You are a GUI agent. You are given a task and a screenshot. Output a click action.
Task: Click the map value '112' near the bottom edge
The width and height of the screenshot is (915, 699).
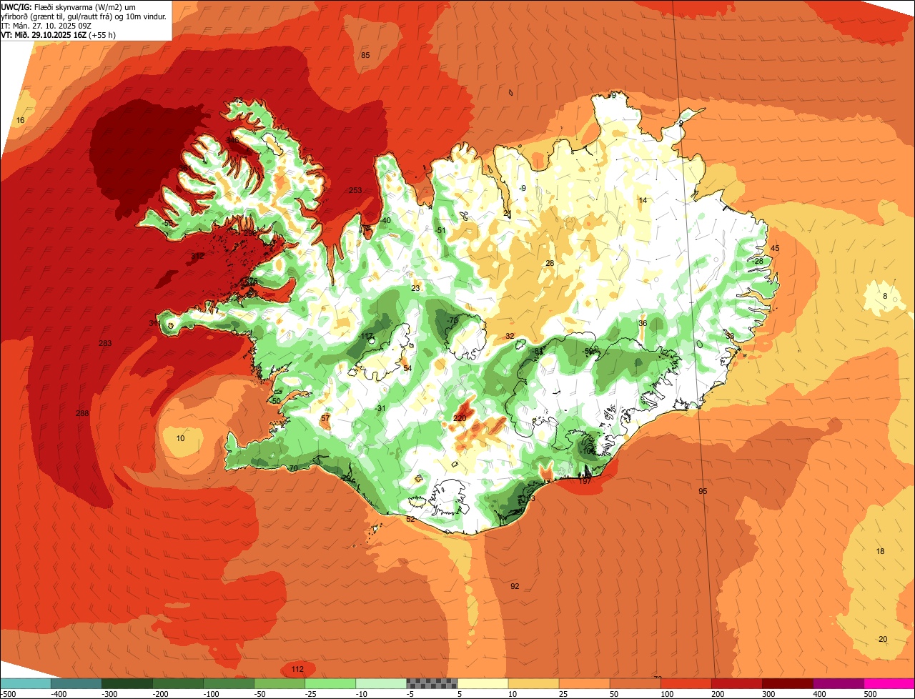tap(297, 669)
